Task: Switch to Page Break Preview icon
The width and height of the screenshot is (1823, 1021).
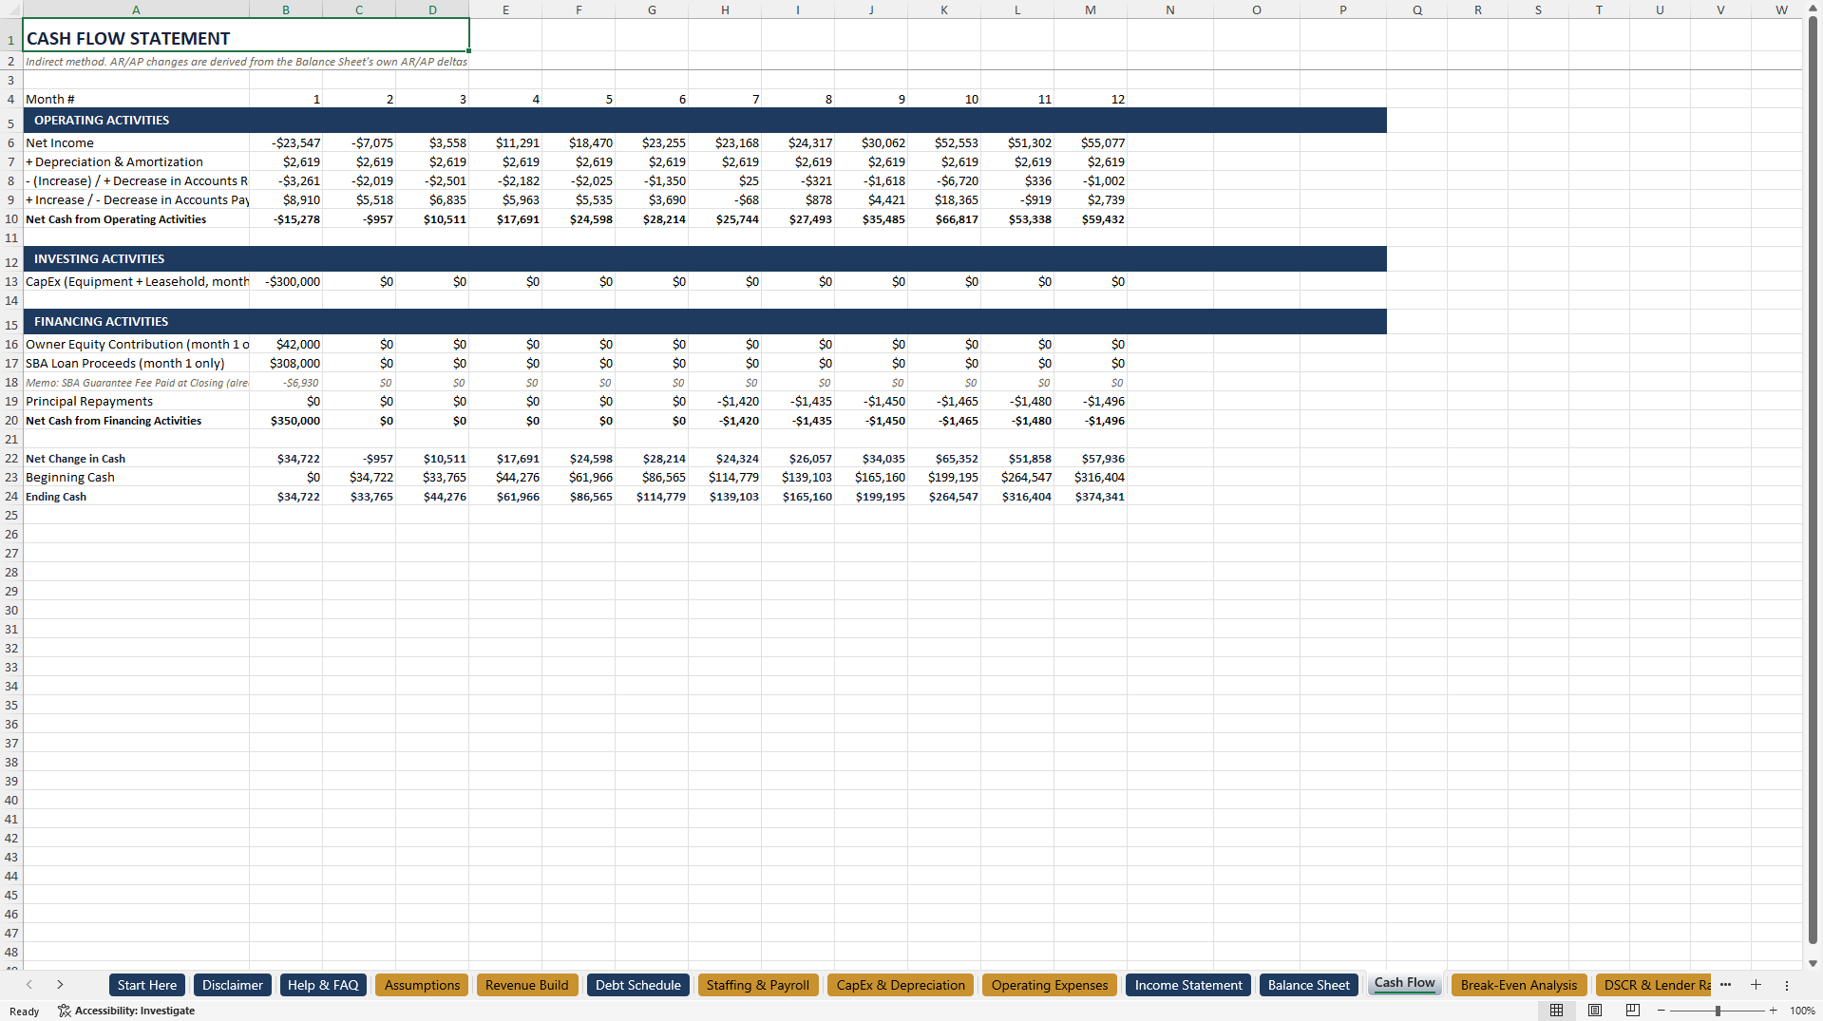Action: tap(1633, 1011)
